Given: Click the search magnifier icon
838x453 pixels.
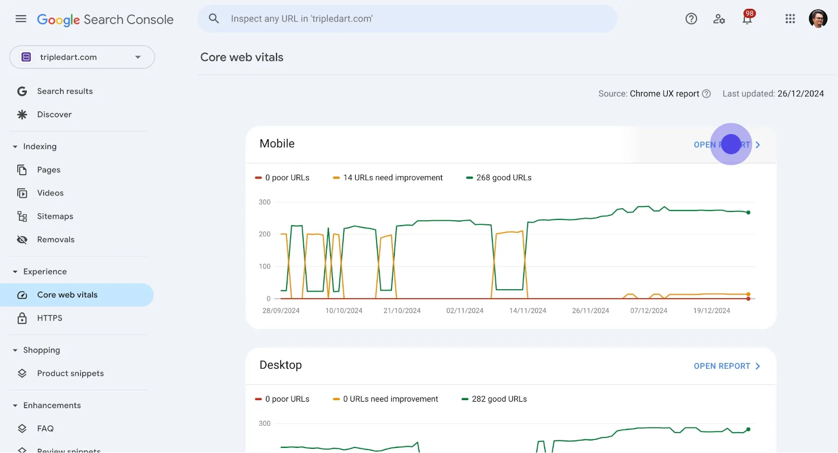Looking at the screenshot, I should [214, 19].
